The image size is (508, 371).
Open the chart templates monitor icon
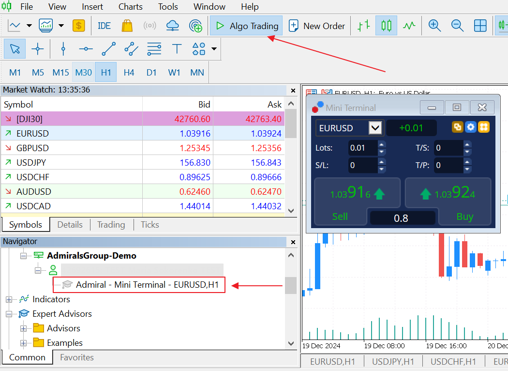tap(45, 26)
